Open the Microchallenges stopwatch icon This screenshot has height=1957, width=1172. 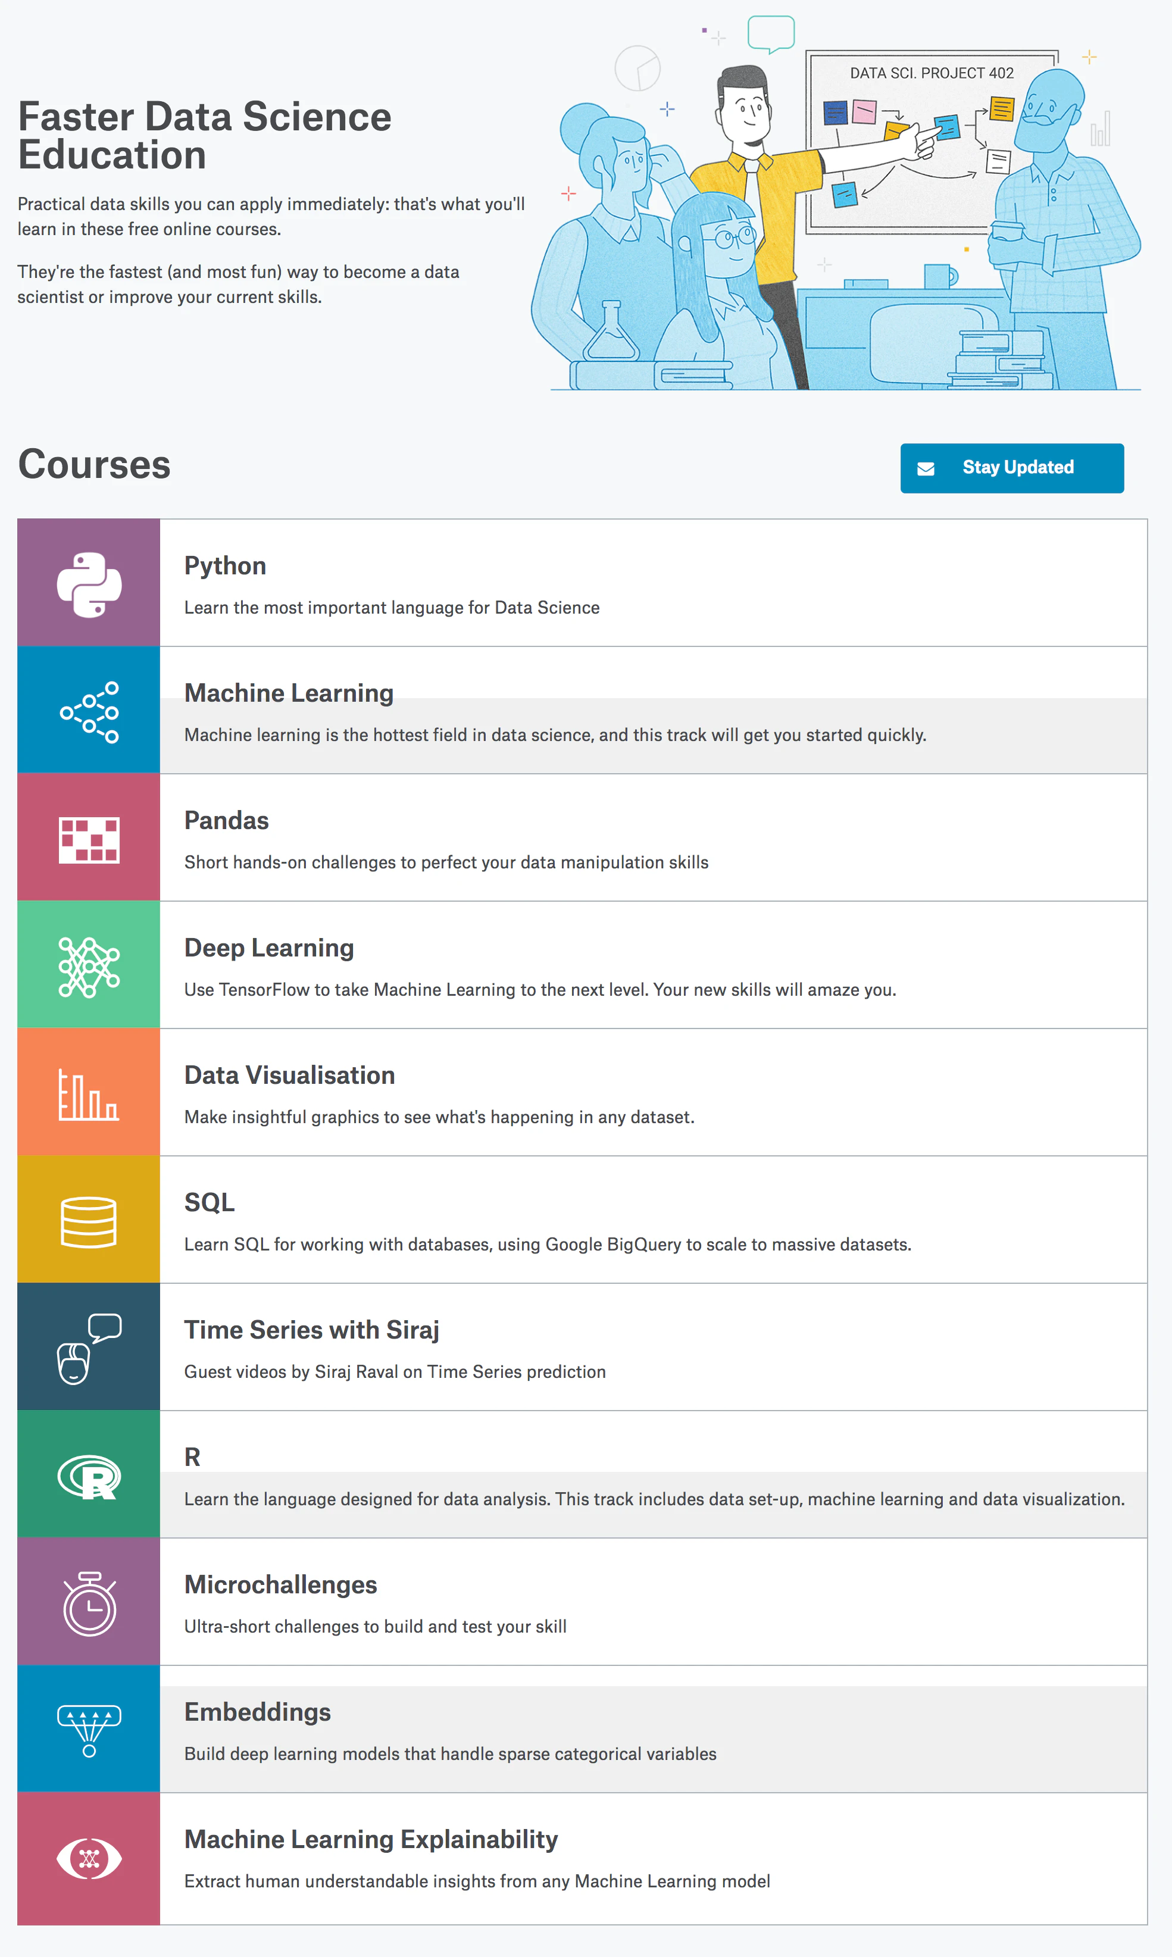coord(89,1603)
